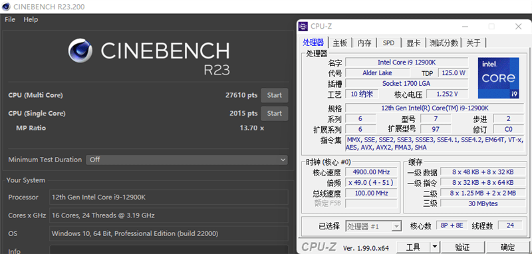The height and width of the screenshot is (254, 532).
Task: Click the Alder Lake codename value
Action: coord(377,73)
